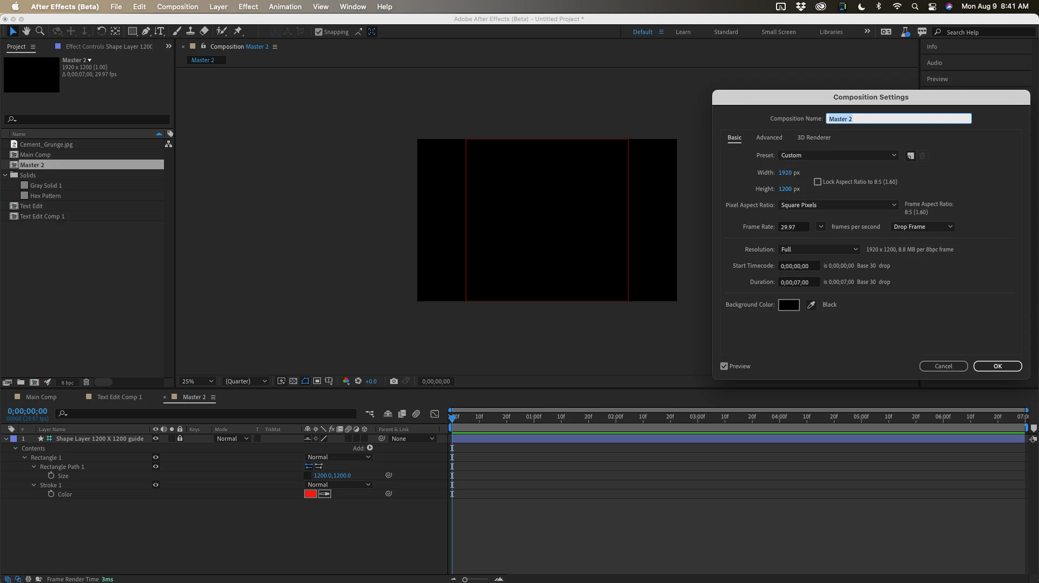1039x583 pixels.
Task: Open the Animation menu
Action: tap(285, 6)
